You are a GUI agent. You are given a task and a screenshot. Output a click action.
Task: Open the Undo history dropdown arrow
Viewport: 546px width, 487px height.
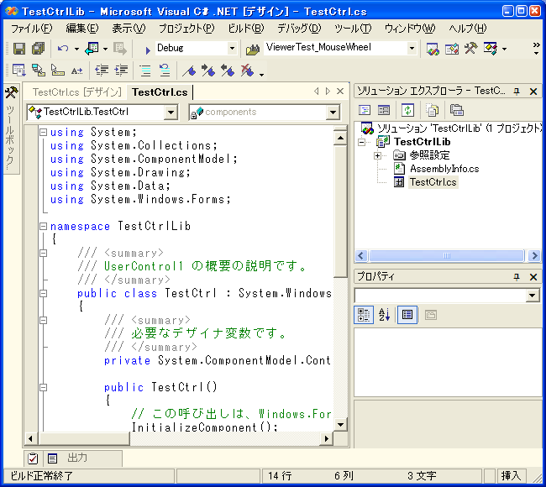[x=76, y=49]
